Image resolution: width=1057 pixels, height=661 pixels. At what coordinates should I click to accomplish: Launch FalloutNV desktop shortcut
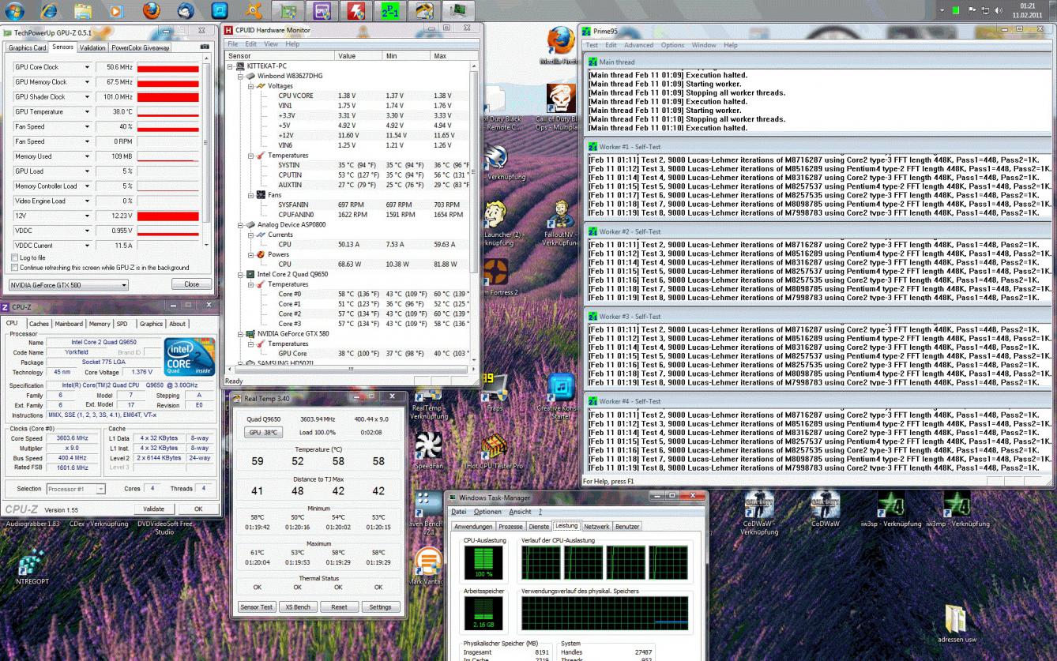[561, 223]
